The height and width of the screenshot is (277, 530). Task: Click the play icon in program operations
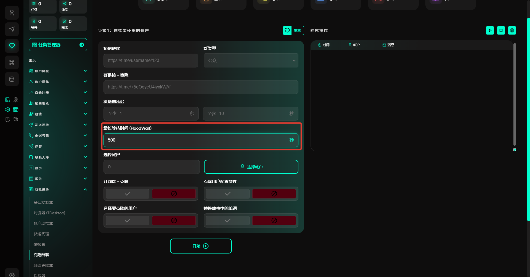click(x=490, y=30)
